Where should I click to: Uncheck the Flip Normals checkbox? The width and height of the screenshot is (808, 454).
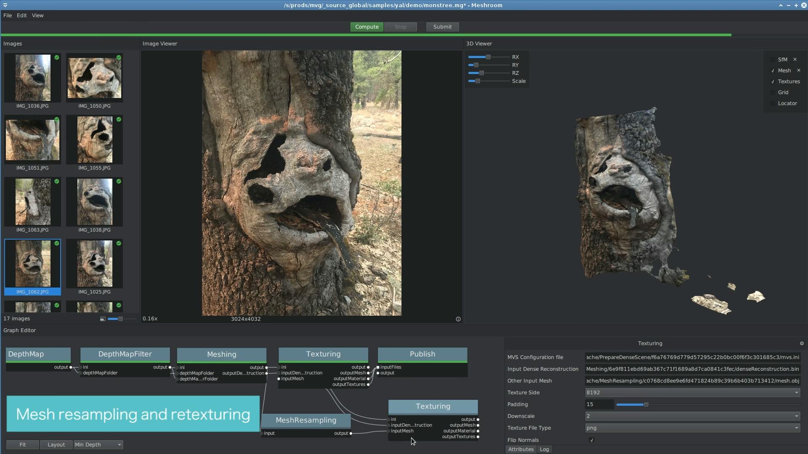click(592, 440)
